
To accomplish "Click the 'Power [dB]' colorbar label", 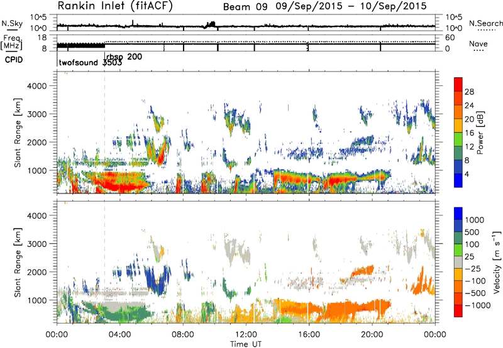I will tap(480, 133).
